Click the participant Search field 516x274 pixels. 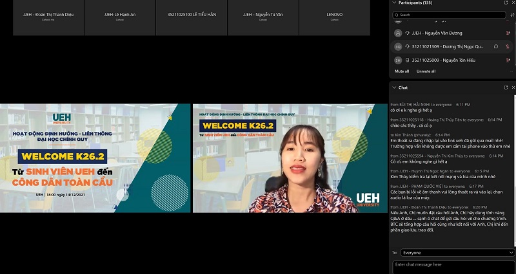[449, 15]
